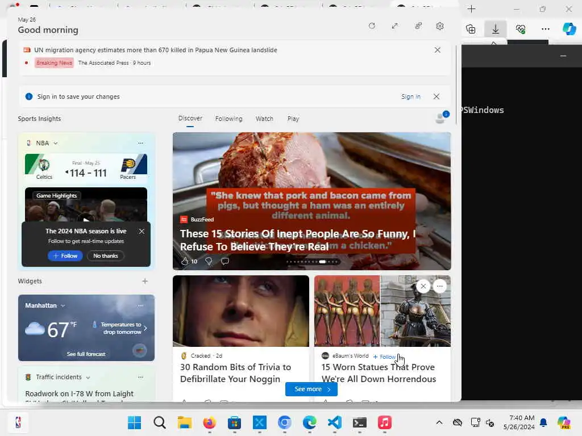Switch to the Play tab

(x=293, y=119)
